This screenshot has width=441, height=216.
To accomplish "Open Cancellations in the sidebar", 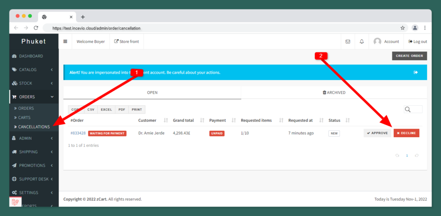I will point(34,127).
